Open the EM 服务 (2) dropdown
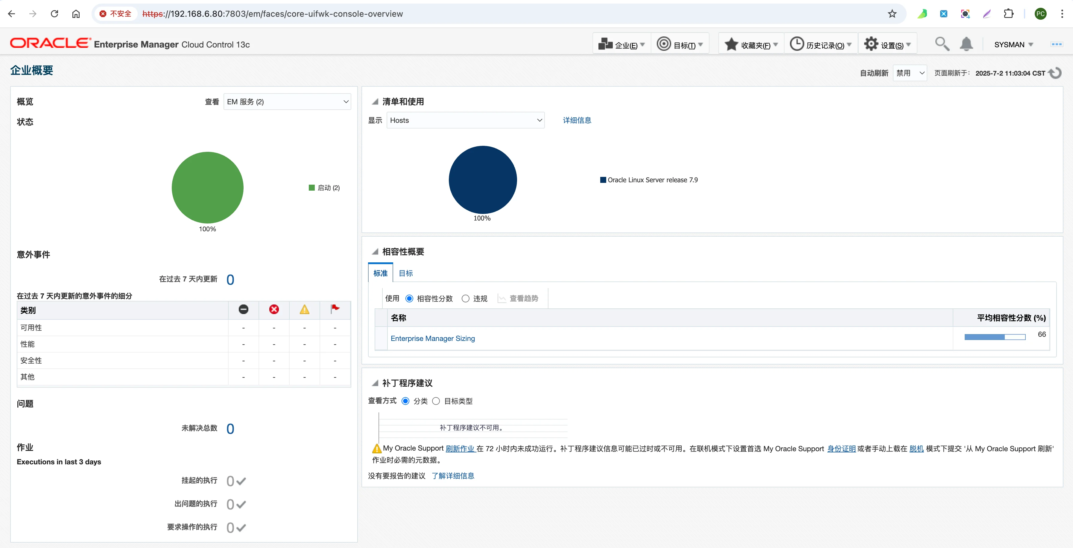Screen dimensions: 1073x548 (287, 102)
